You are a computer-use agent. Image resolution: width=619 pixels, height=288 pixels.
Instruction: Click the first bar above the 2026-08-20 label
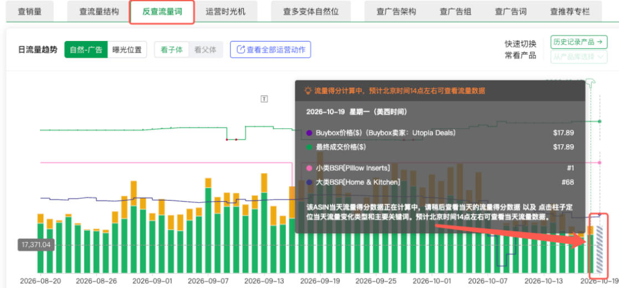(x=40, y=243)
